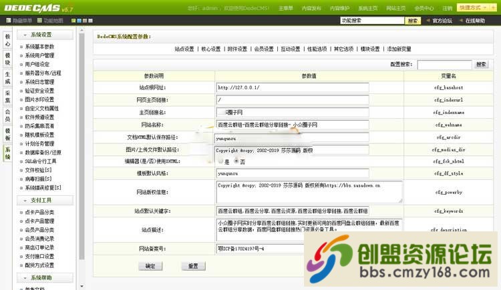Click the sidebar scrollbar down arrow
The image size is (501, 290).
click(x=81, y=287)
